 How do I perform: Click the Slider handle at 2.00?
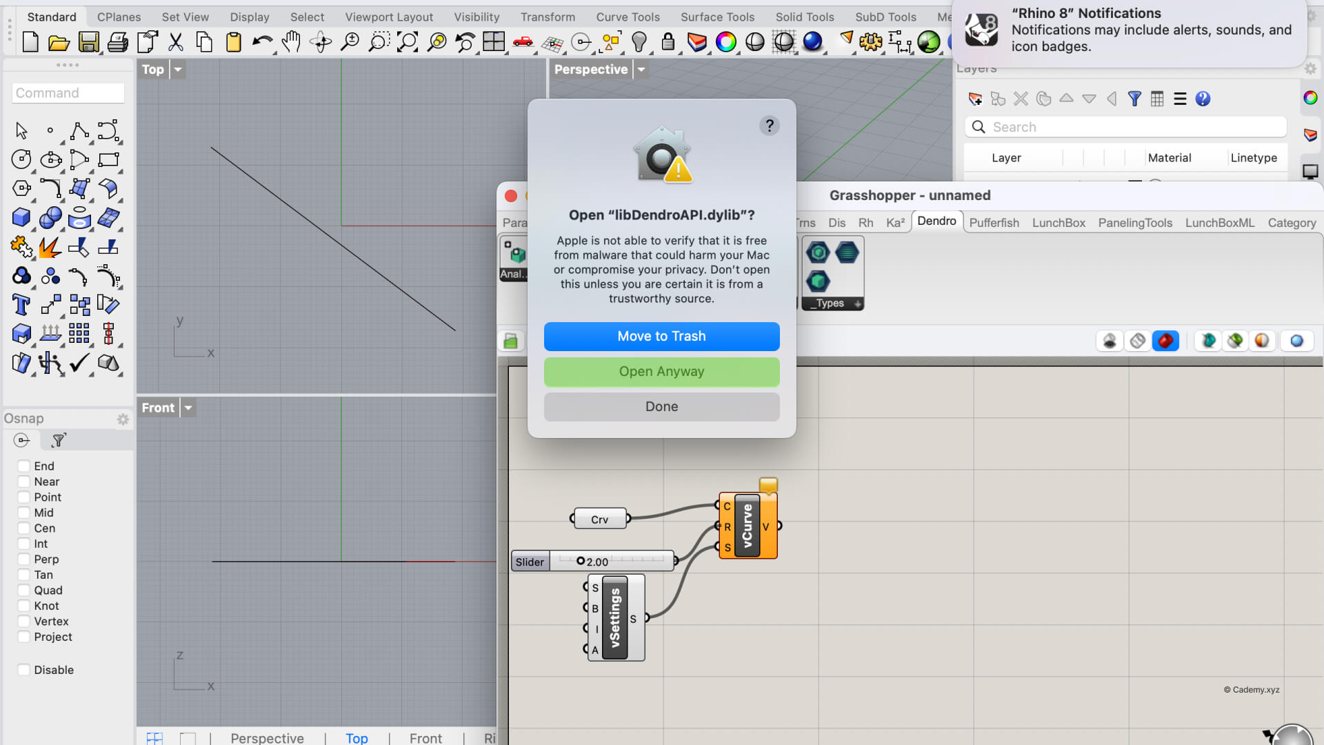tap(581, 562)
